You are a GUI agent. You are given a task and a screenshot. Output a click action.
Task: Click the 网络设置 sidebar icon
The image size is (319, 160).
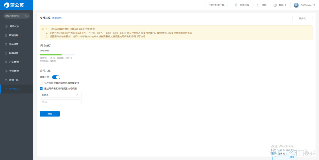[x=6, y=53]
